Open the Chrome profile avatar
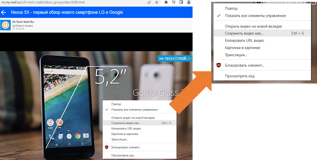Viewport: 317px width, 160px height. pos(189,2)
